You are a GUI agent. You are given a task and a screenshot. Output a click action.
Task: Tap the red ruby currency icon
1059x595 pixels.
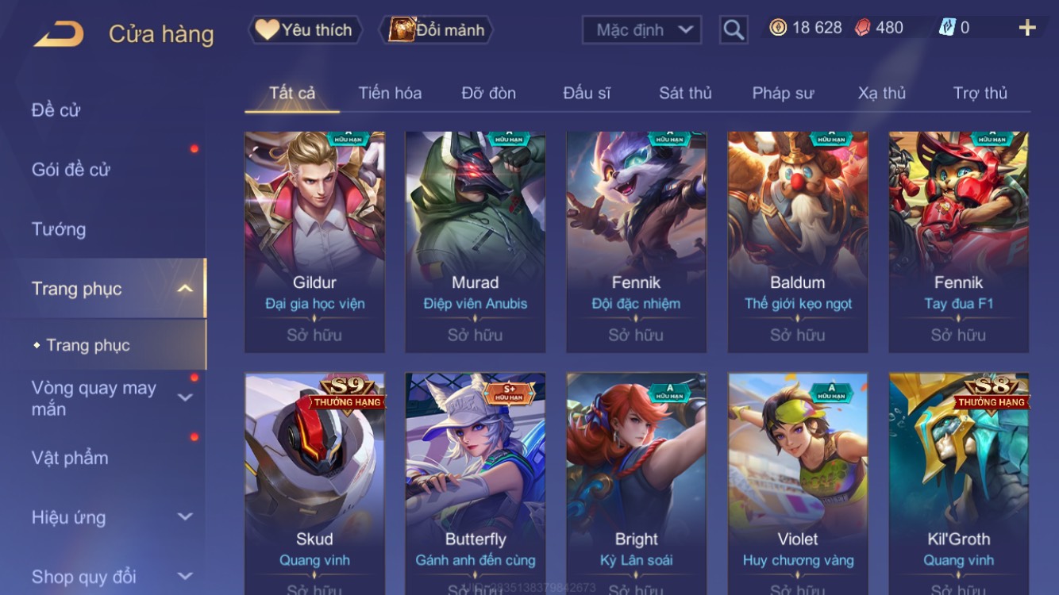click(x=862, y=28)
